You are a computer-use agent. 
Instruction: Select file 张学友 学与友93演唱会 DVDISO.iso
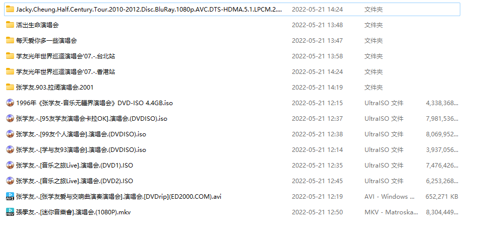[x=81, y=150]
